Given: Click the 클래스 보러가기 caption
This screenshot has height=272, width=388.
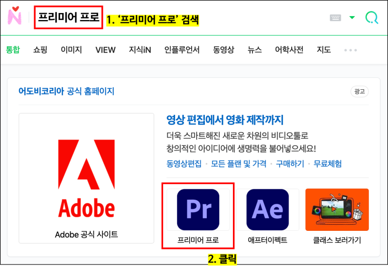Looking at the screenshot, I should coord(337,240).
